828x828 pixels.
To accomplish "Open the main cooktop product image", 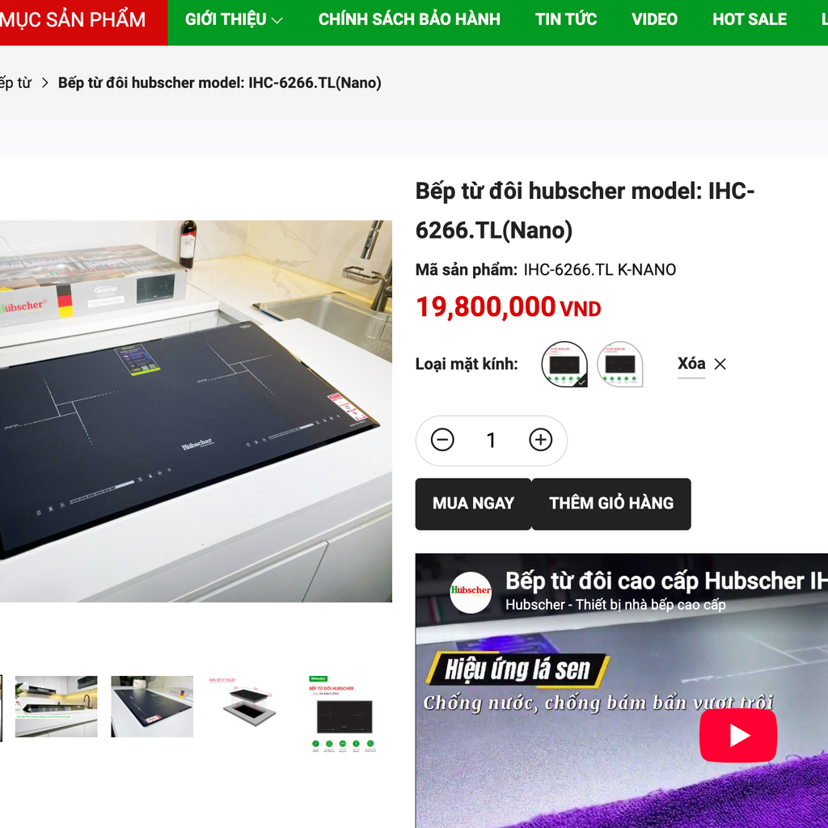I will [196, 411].
